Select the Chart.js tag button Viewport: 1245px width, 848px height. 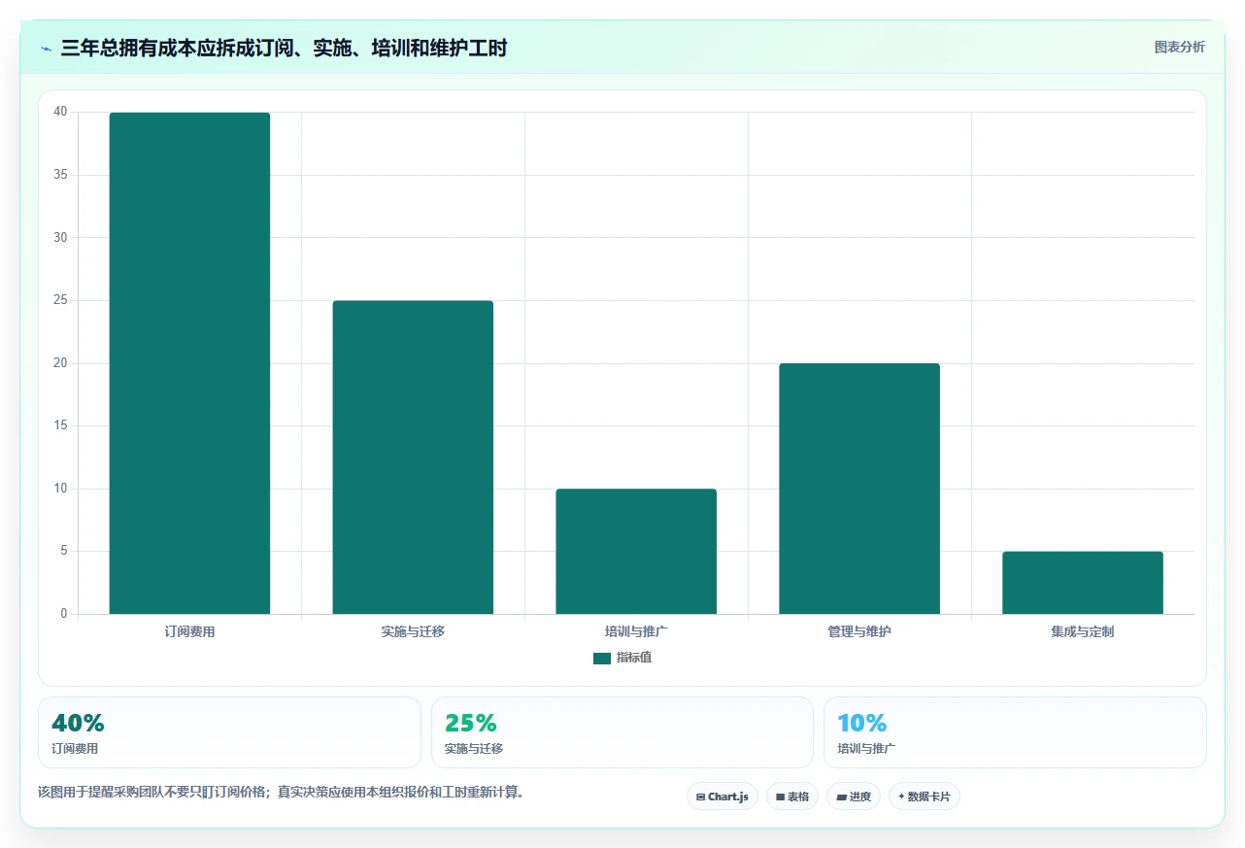coord(723,797)
